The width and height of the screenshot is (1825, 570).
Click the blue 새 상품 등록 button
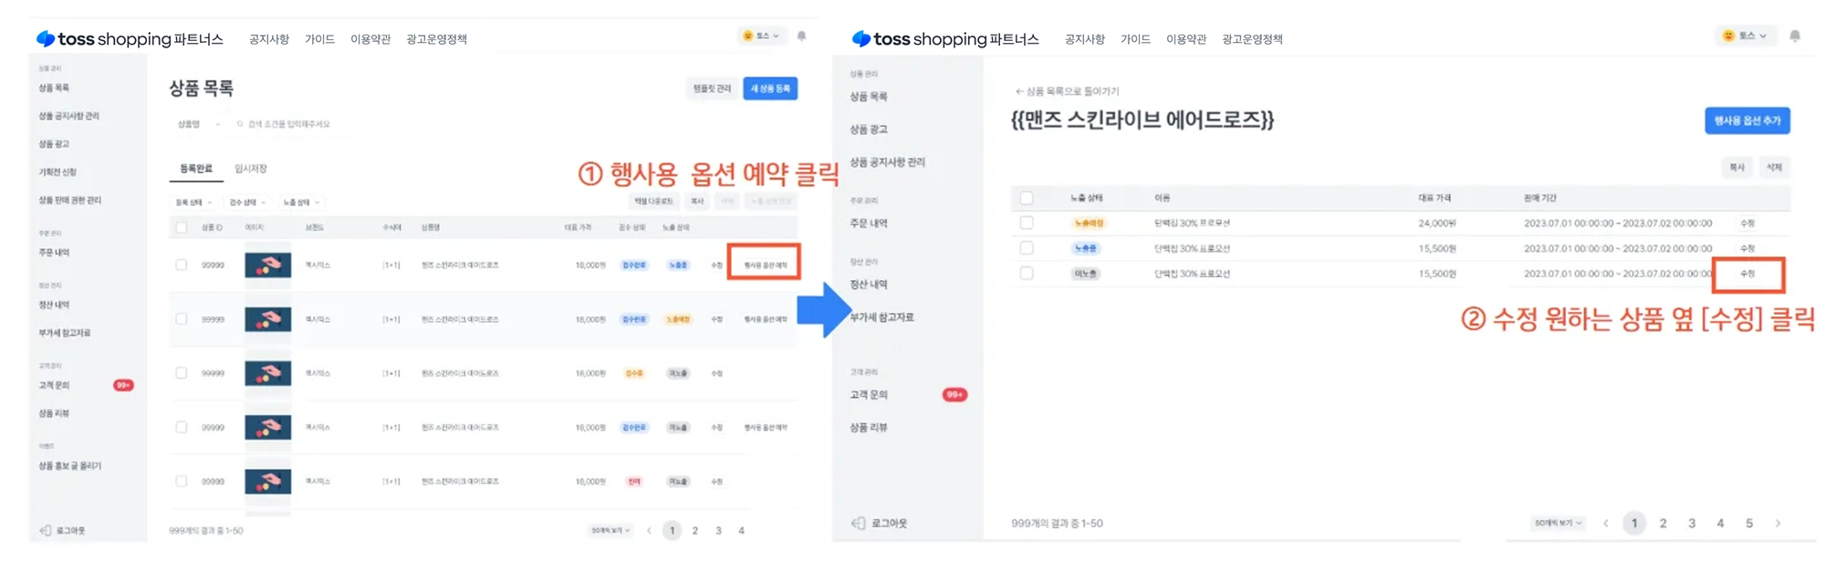pos(770,88)
